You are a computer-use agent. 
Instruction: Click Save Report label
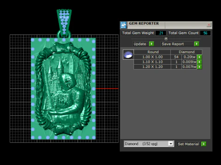point(173,44)
